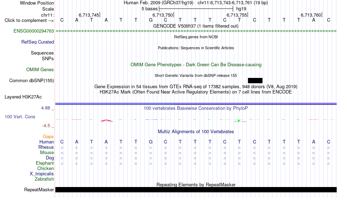Click the GENCODE V50lift37 track title

[x=195, y=26]
